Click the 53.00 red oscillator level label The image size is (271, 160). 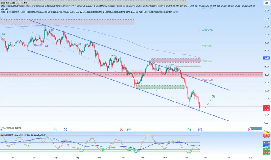click(x=266, y=135)
